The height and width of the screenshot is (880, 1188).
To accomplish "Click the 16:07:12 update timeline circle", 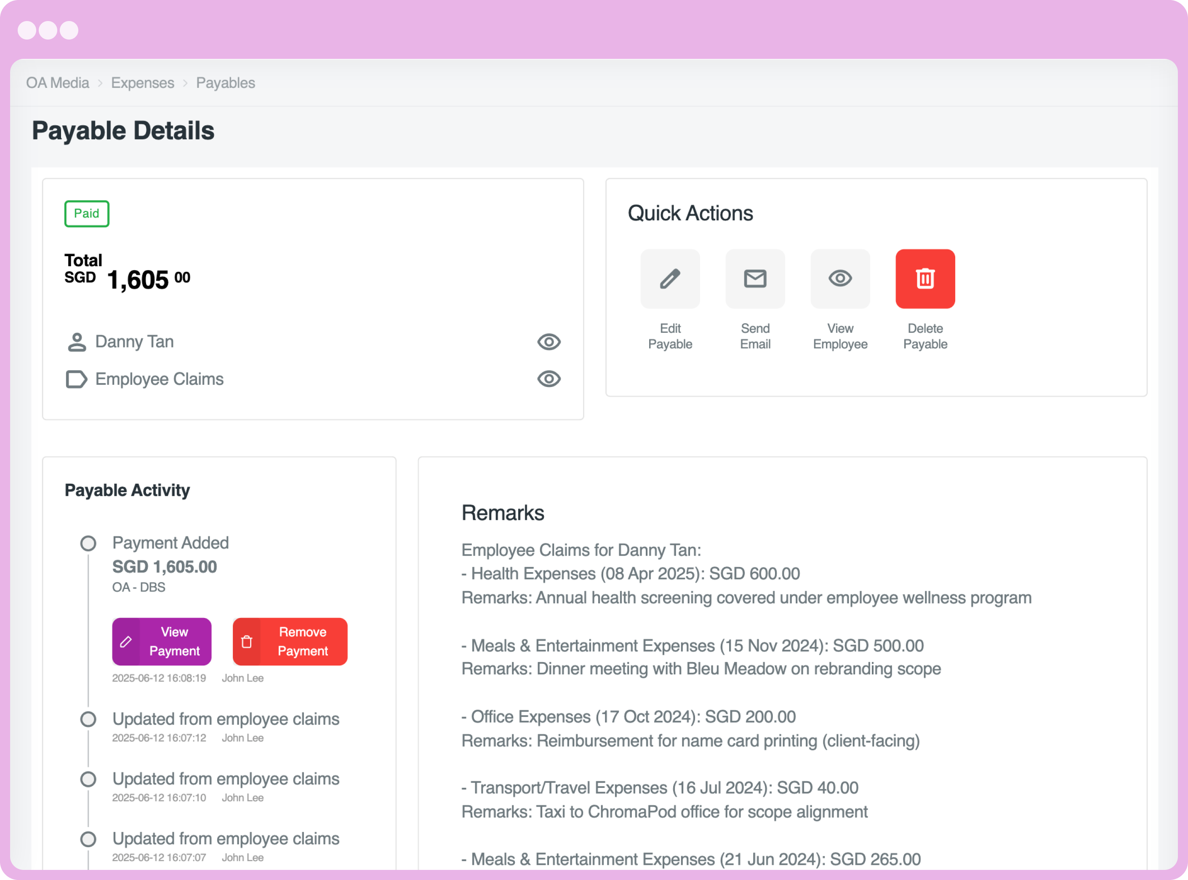I will [88, 719].
